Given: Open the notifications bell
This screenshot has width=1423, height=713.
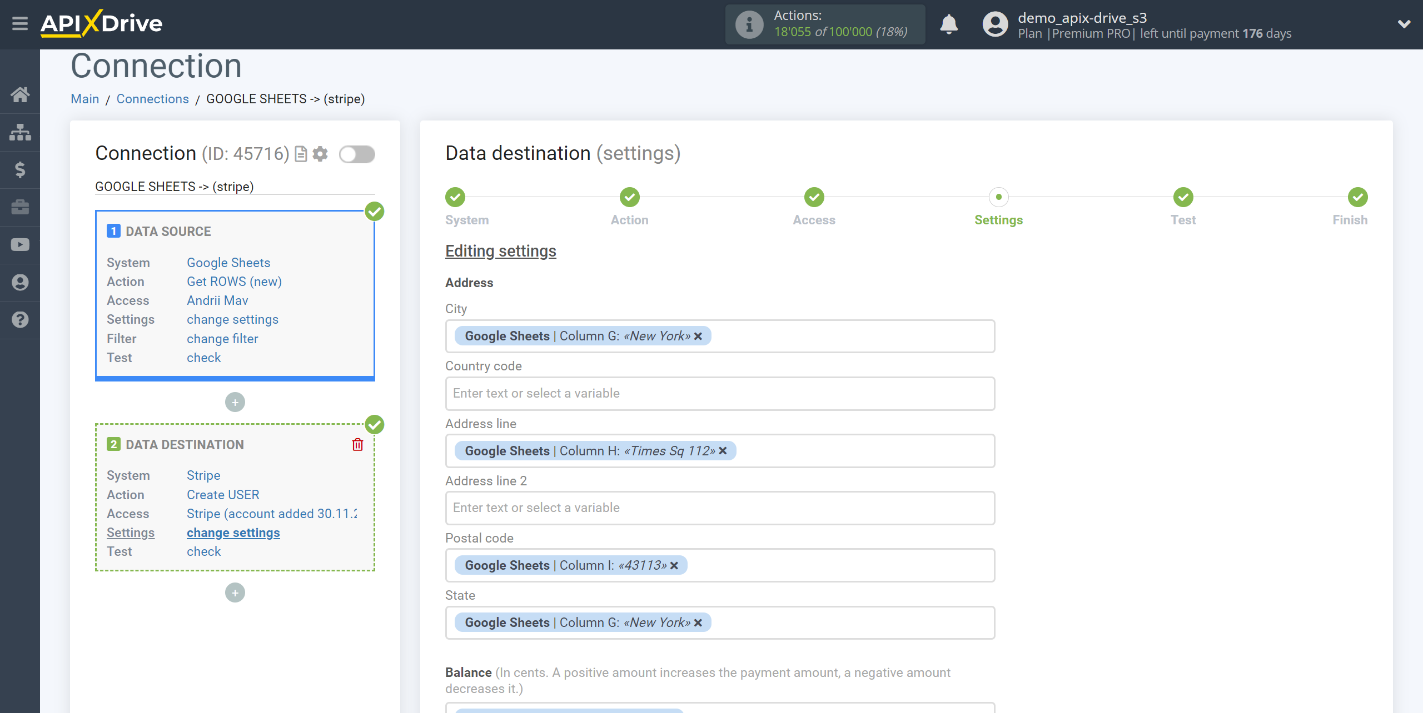Looking at the screenshot, I should [x=949, y=24].
